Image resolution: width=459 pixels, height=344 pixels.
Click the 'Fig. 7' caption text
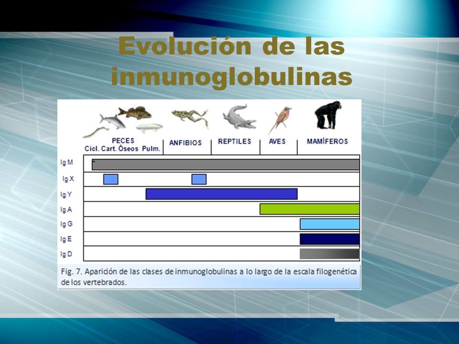(x=209, y=277)
